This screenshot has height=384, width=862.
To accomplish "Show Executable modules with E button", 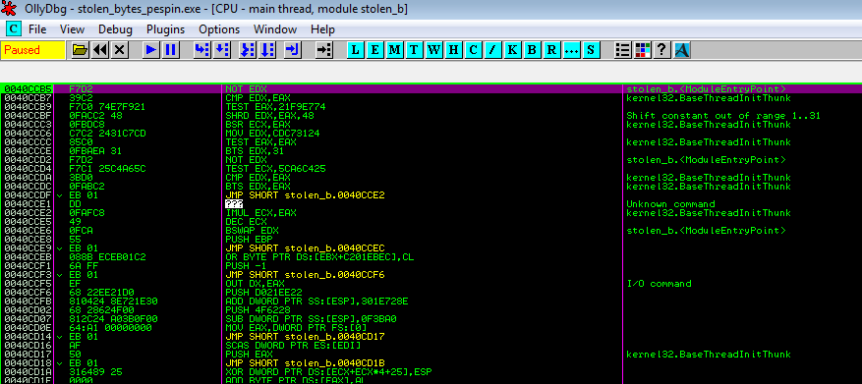I will pyautogui.click(x=374, y=50).
